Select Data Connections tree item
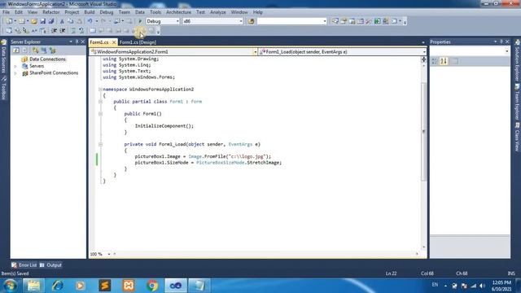 47,59
